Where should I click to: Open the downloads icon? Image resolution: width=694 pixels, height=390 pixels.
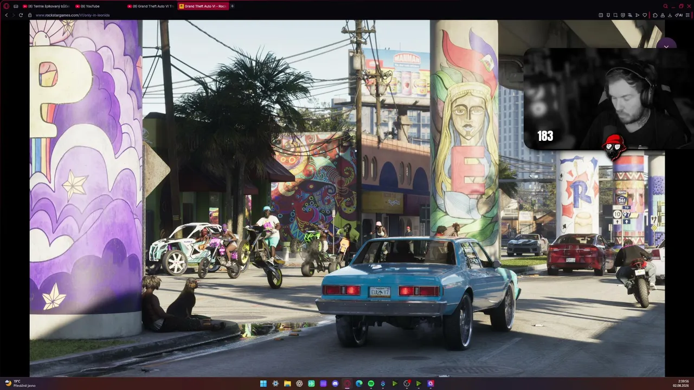point(669,15)
